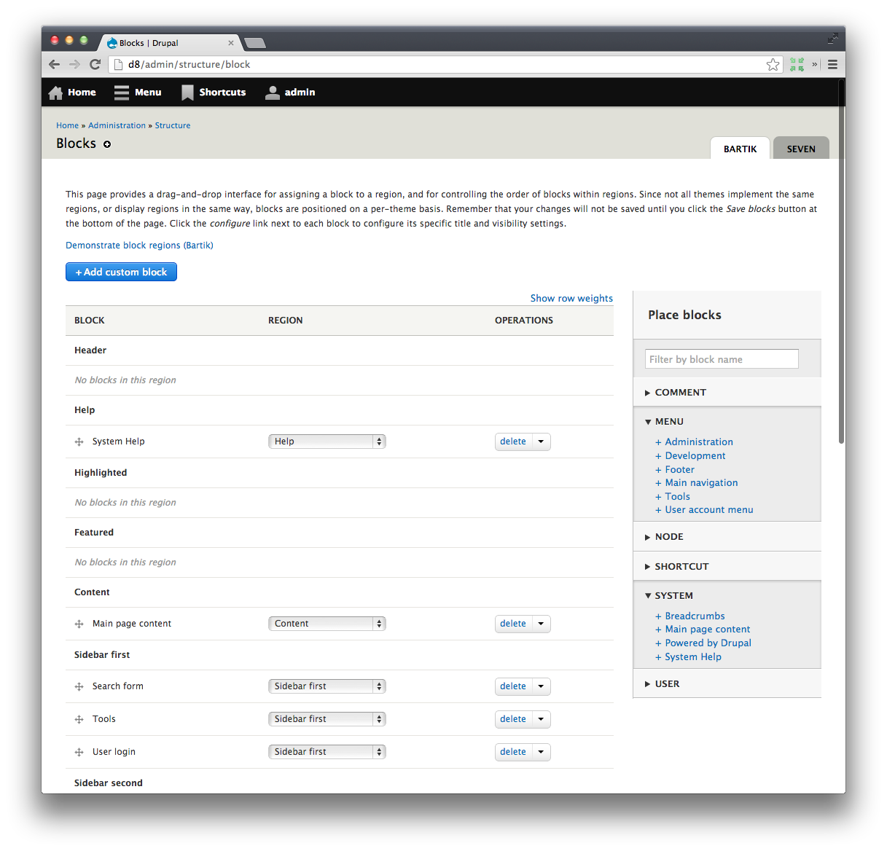Screen dimensions: 887x851
Task: Open region dropdown for Main page content
Action: click(x=327, y=624)
